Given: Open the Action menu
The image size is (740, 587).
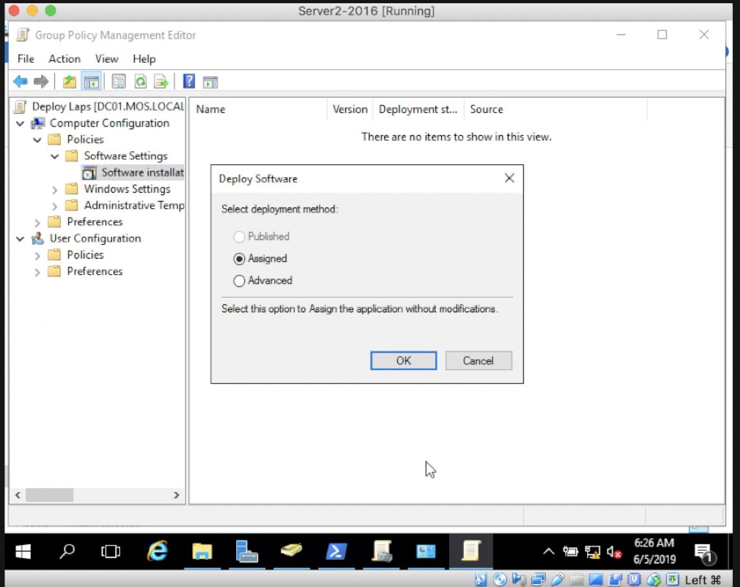Looking at the screenshot, I should (65, 59).
